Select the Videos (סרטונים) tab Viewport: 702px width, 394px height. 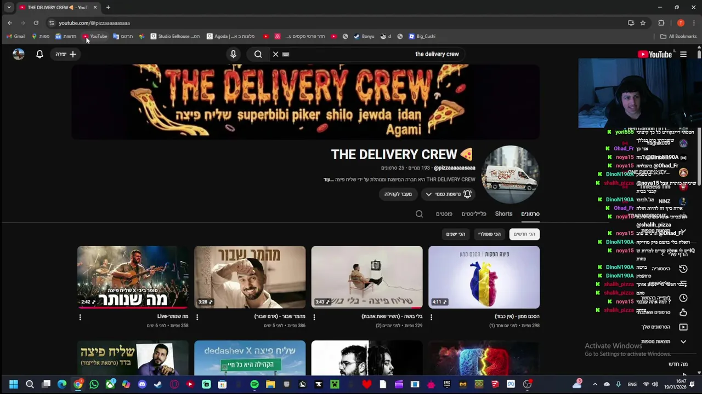(530, 214)
